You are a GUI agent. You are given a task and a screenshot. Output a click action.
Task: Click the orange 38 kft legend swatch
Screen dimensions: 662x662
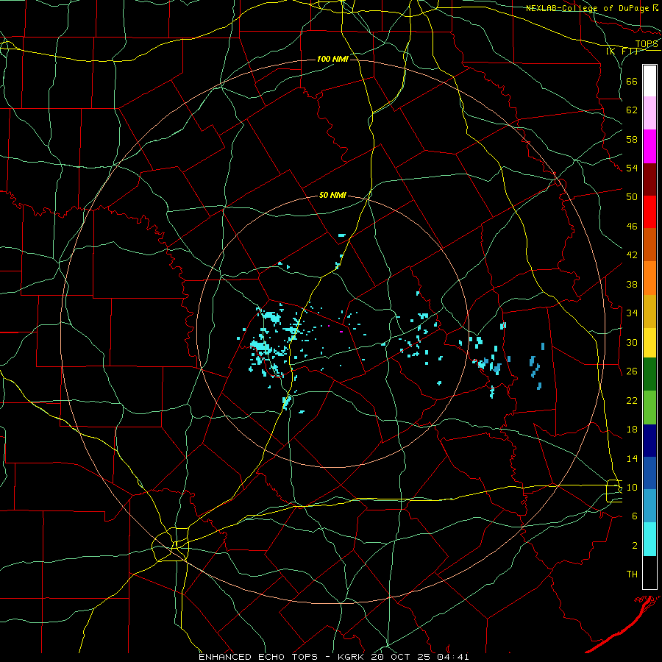pyautogui.click(x=649, y=278)
